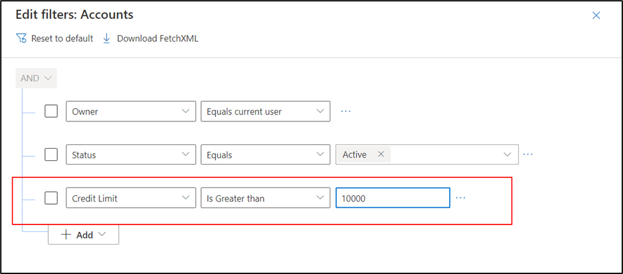
Task: Open more options for Owner row
Action: point(346,111)
